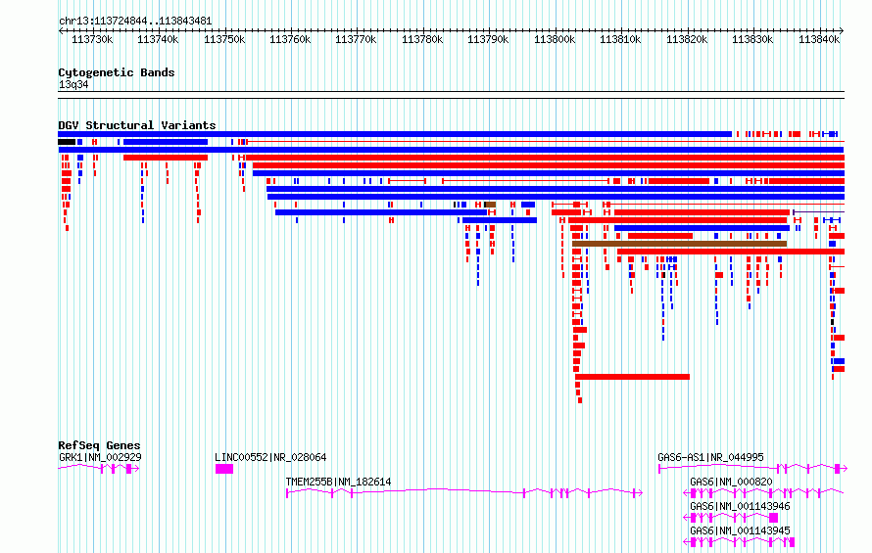Click the GAS6|NM_001143946 transcript label
The width and height of the screenshot is (872, 553).
coord(740,506)
